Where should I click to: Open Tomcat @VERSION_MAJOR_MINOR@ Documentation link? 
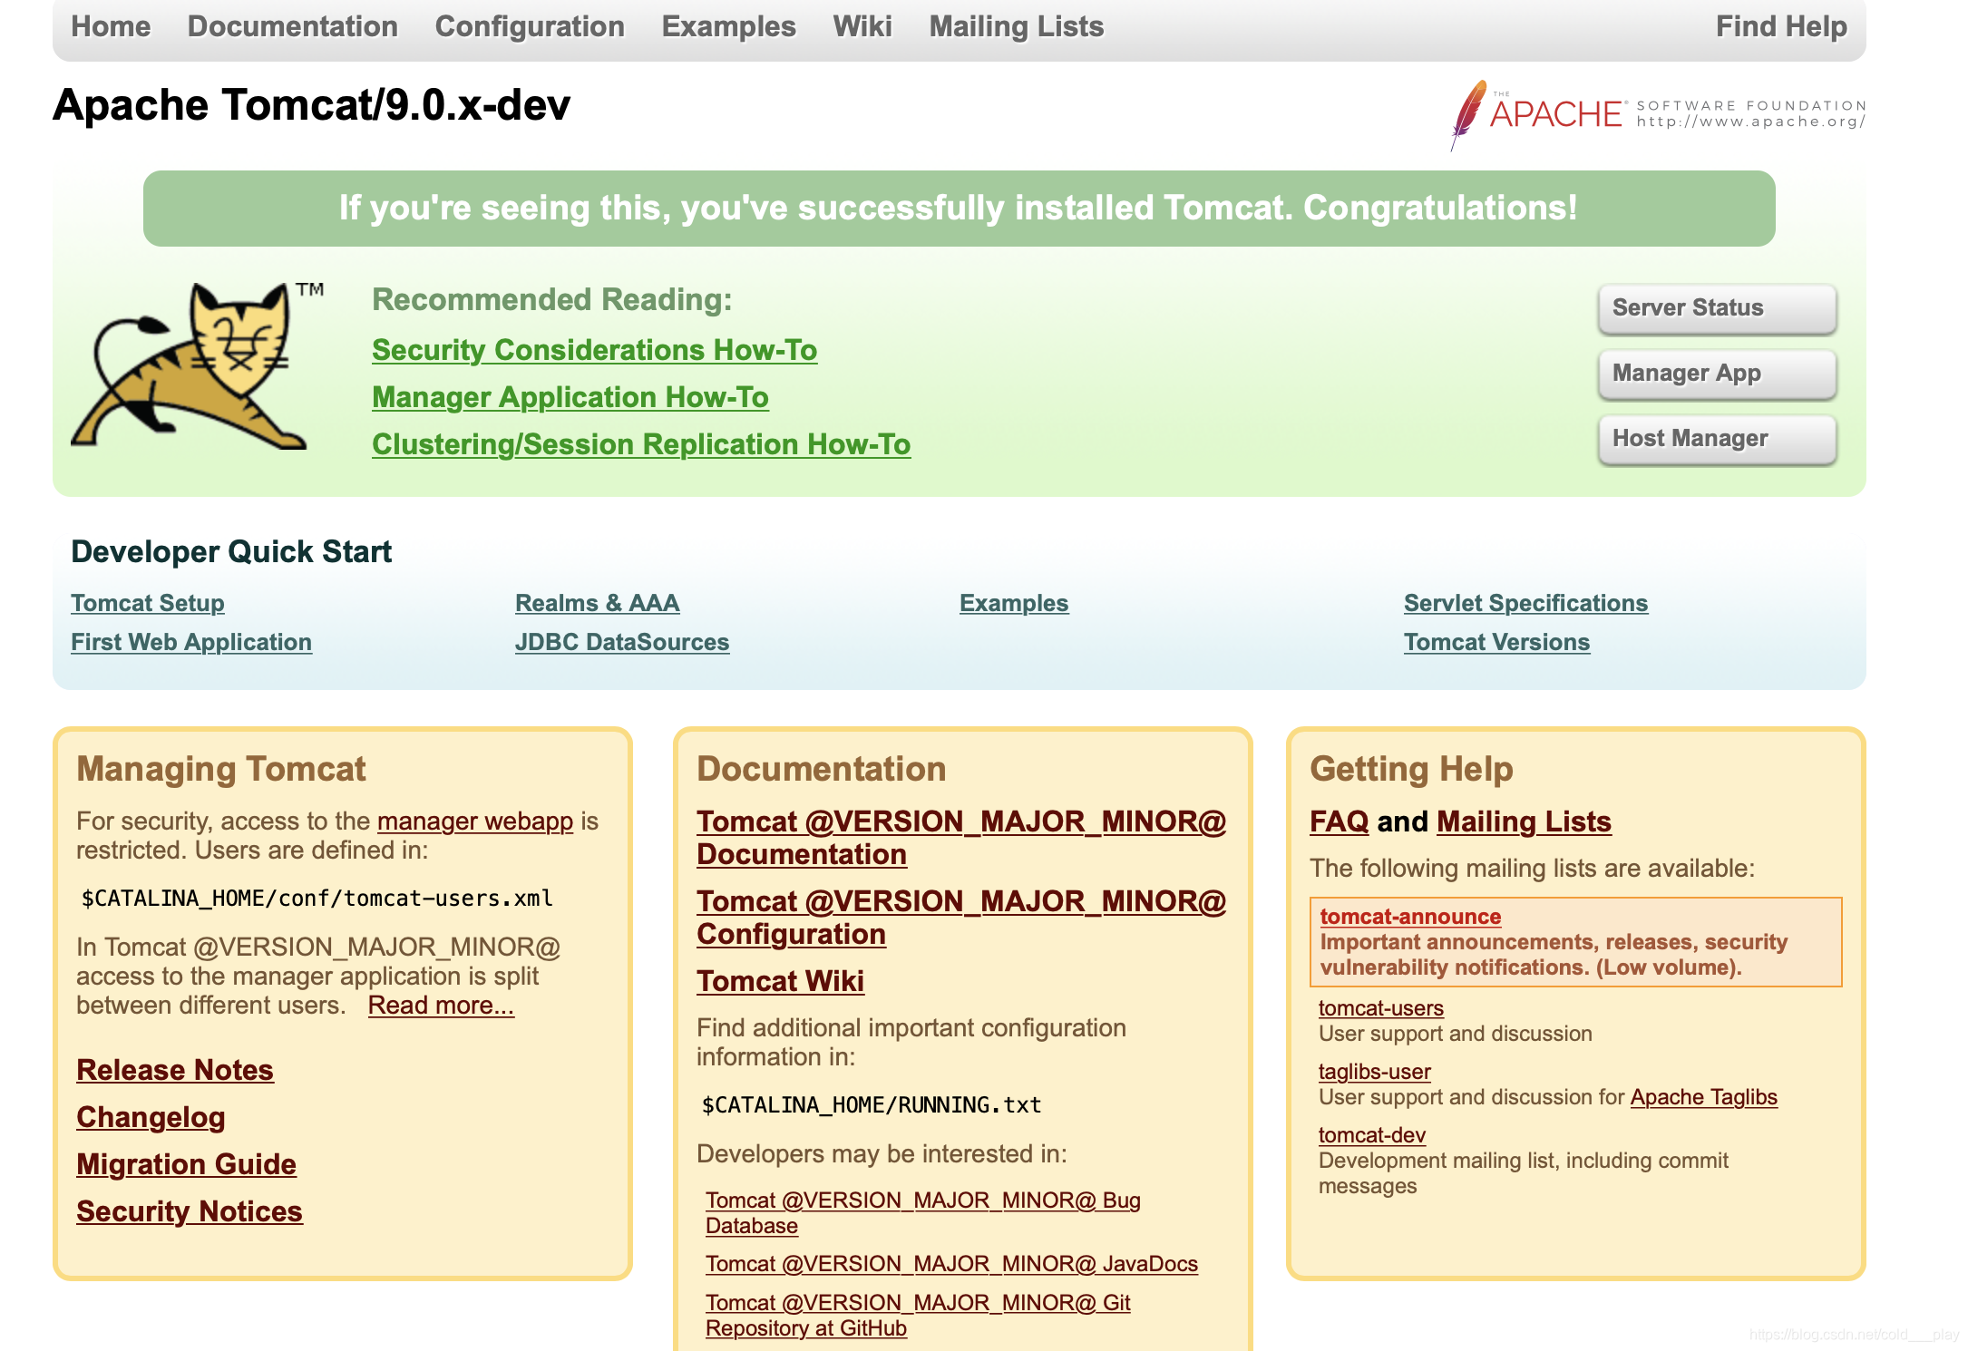click(x=961, y=838)
